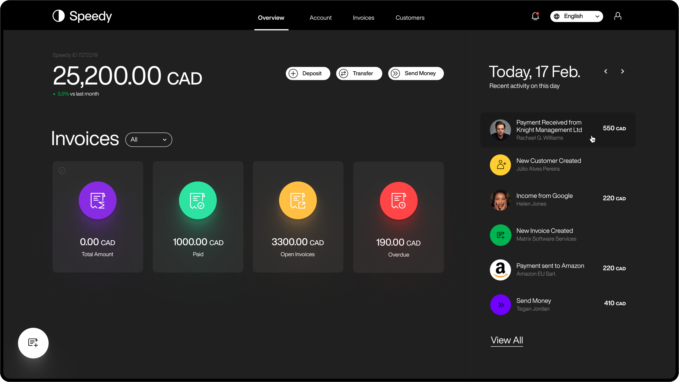Click the Payment Received from Knight Management activity
This screenshot has height=382, width=679.
(558, 130)
